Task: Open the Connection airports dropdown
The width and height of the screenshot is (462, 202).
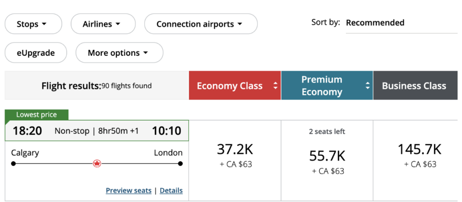Action: [200, 24]
